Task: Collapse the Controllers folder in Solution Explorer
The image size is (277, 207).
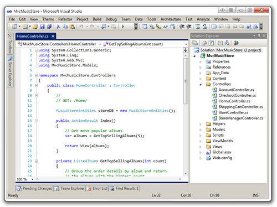Action: [201, 84]
